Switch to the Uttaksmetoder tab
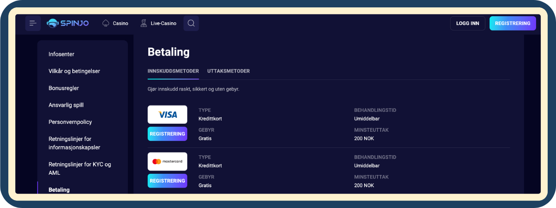The image size is (556, 208). 228,71
